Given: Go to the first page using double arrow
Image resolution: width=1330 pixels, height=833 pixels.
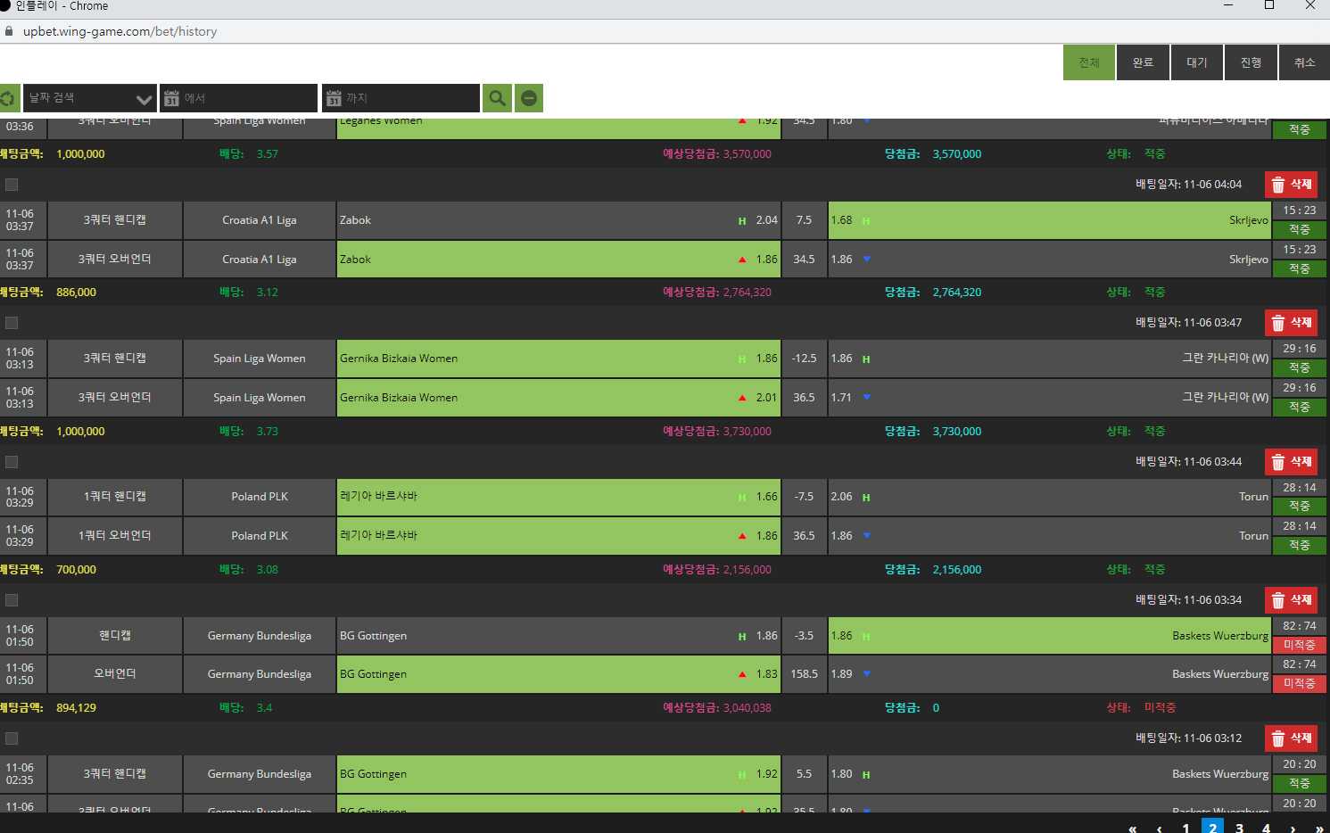Looking at the screenshot, I should click(1132, 829).
